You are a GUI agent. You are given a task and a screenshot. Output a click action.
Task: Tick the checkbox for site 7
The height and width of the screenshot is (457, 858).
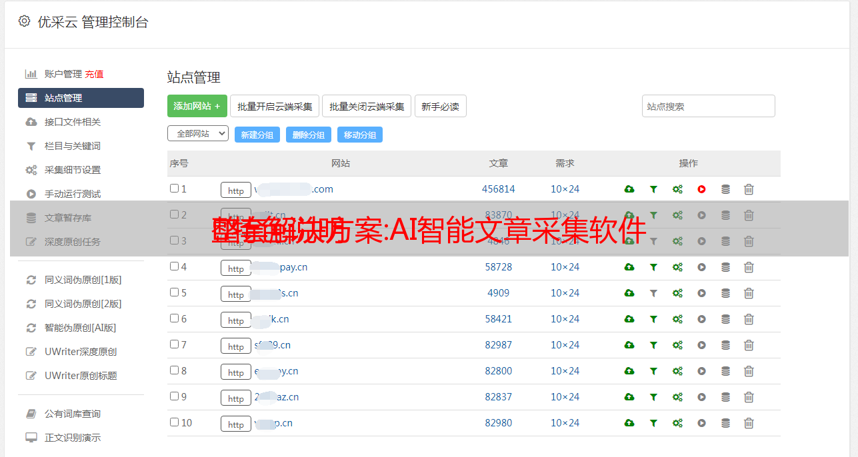tap(174, 344)
